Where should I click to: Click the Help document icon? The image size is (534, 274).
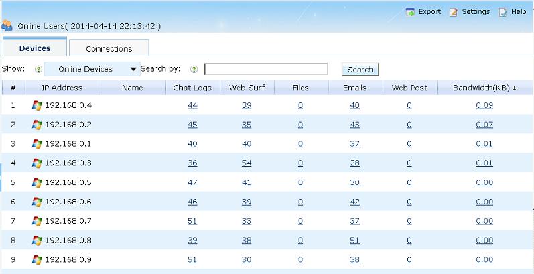[x=503, y=12]
